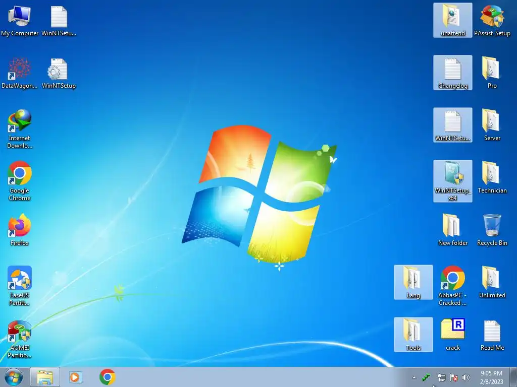The image size is (517, 387).
Task: Select the PAssist_Setup installer icon
Action: [x=492, y=20]
